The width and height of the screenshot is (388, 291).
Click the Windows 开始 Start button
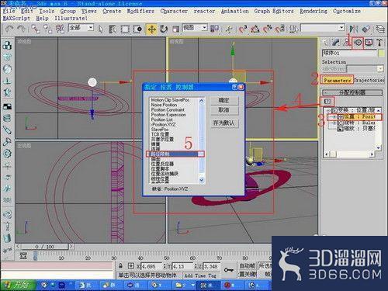tap(18, 285)
